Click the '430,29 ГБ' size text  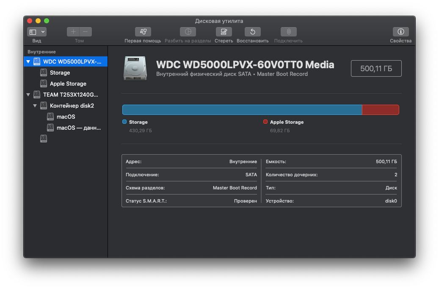point(141,131)
